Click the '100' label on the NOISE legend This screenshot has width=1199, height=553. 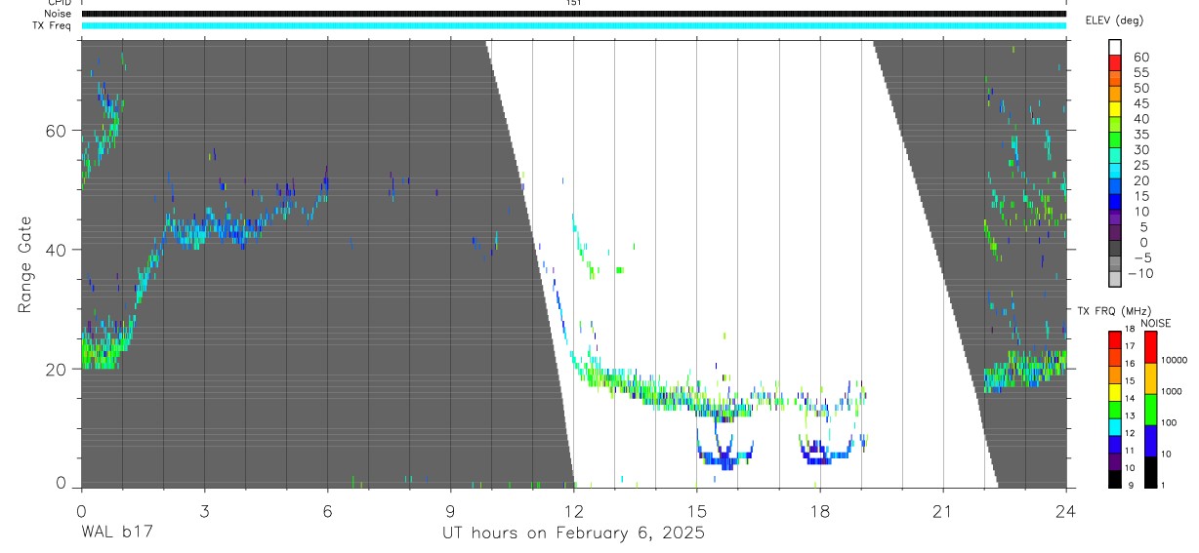1169,423
